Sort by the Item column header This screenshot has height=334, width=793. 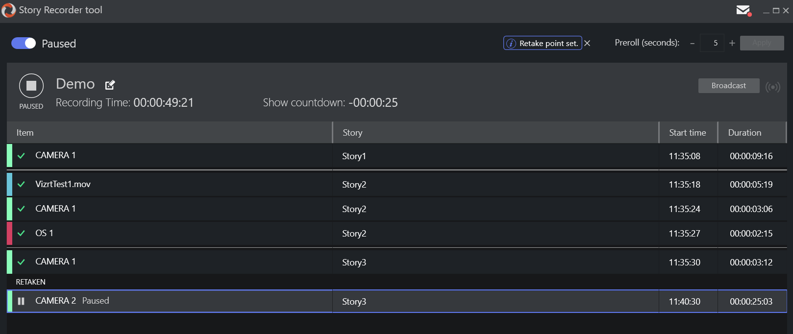point(25,133)
